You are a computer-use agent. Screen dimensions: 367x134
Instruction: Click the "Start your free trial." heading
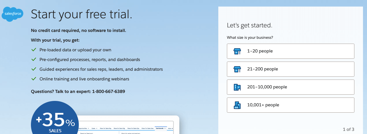[x=81, y=14]
